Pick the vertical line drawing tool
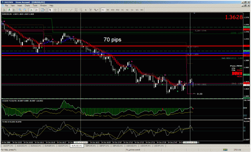The image size is (251, 152). 61,10
